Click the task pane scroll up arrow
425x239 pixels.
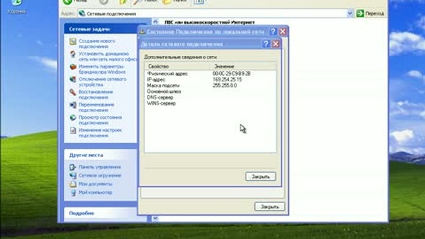[155, 22]
